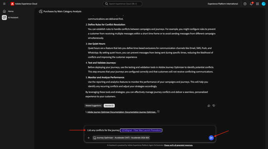Click the Use Quiet Hours heading
This screenshot has height=149, width=268.
[x=97, y=44]
